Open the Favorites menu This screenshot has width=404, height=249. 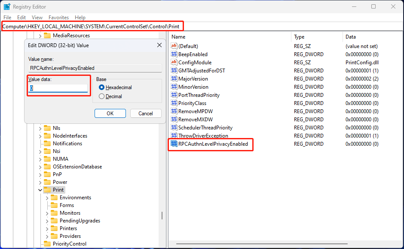58,18
